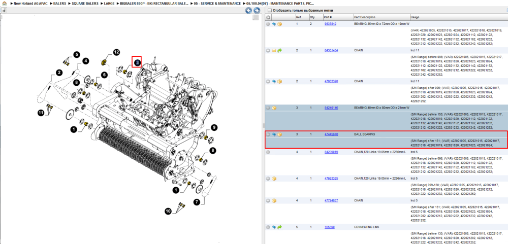Select callout 2 on the diagram
The height and width of the screenshot is (244, 508).
coord(58,73)
